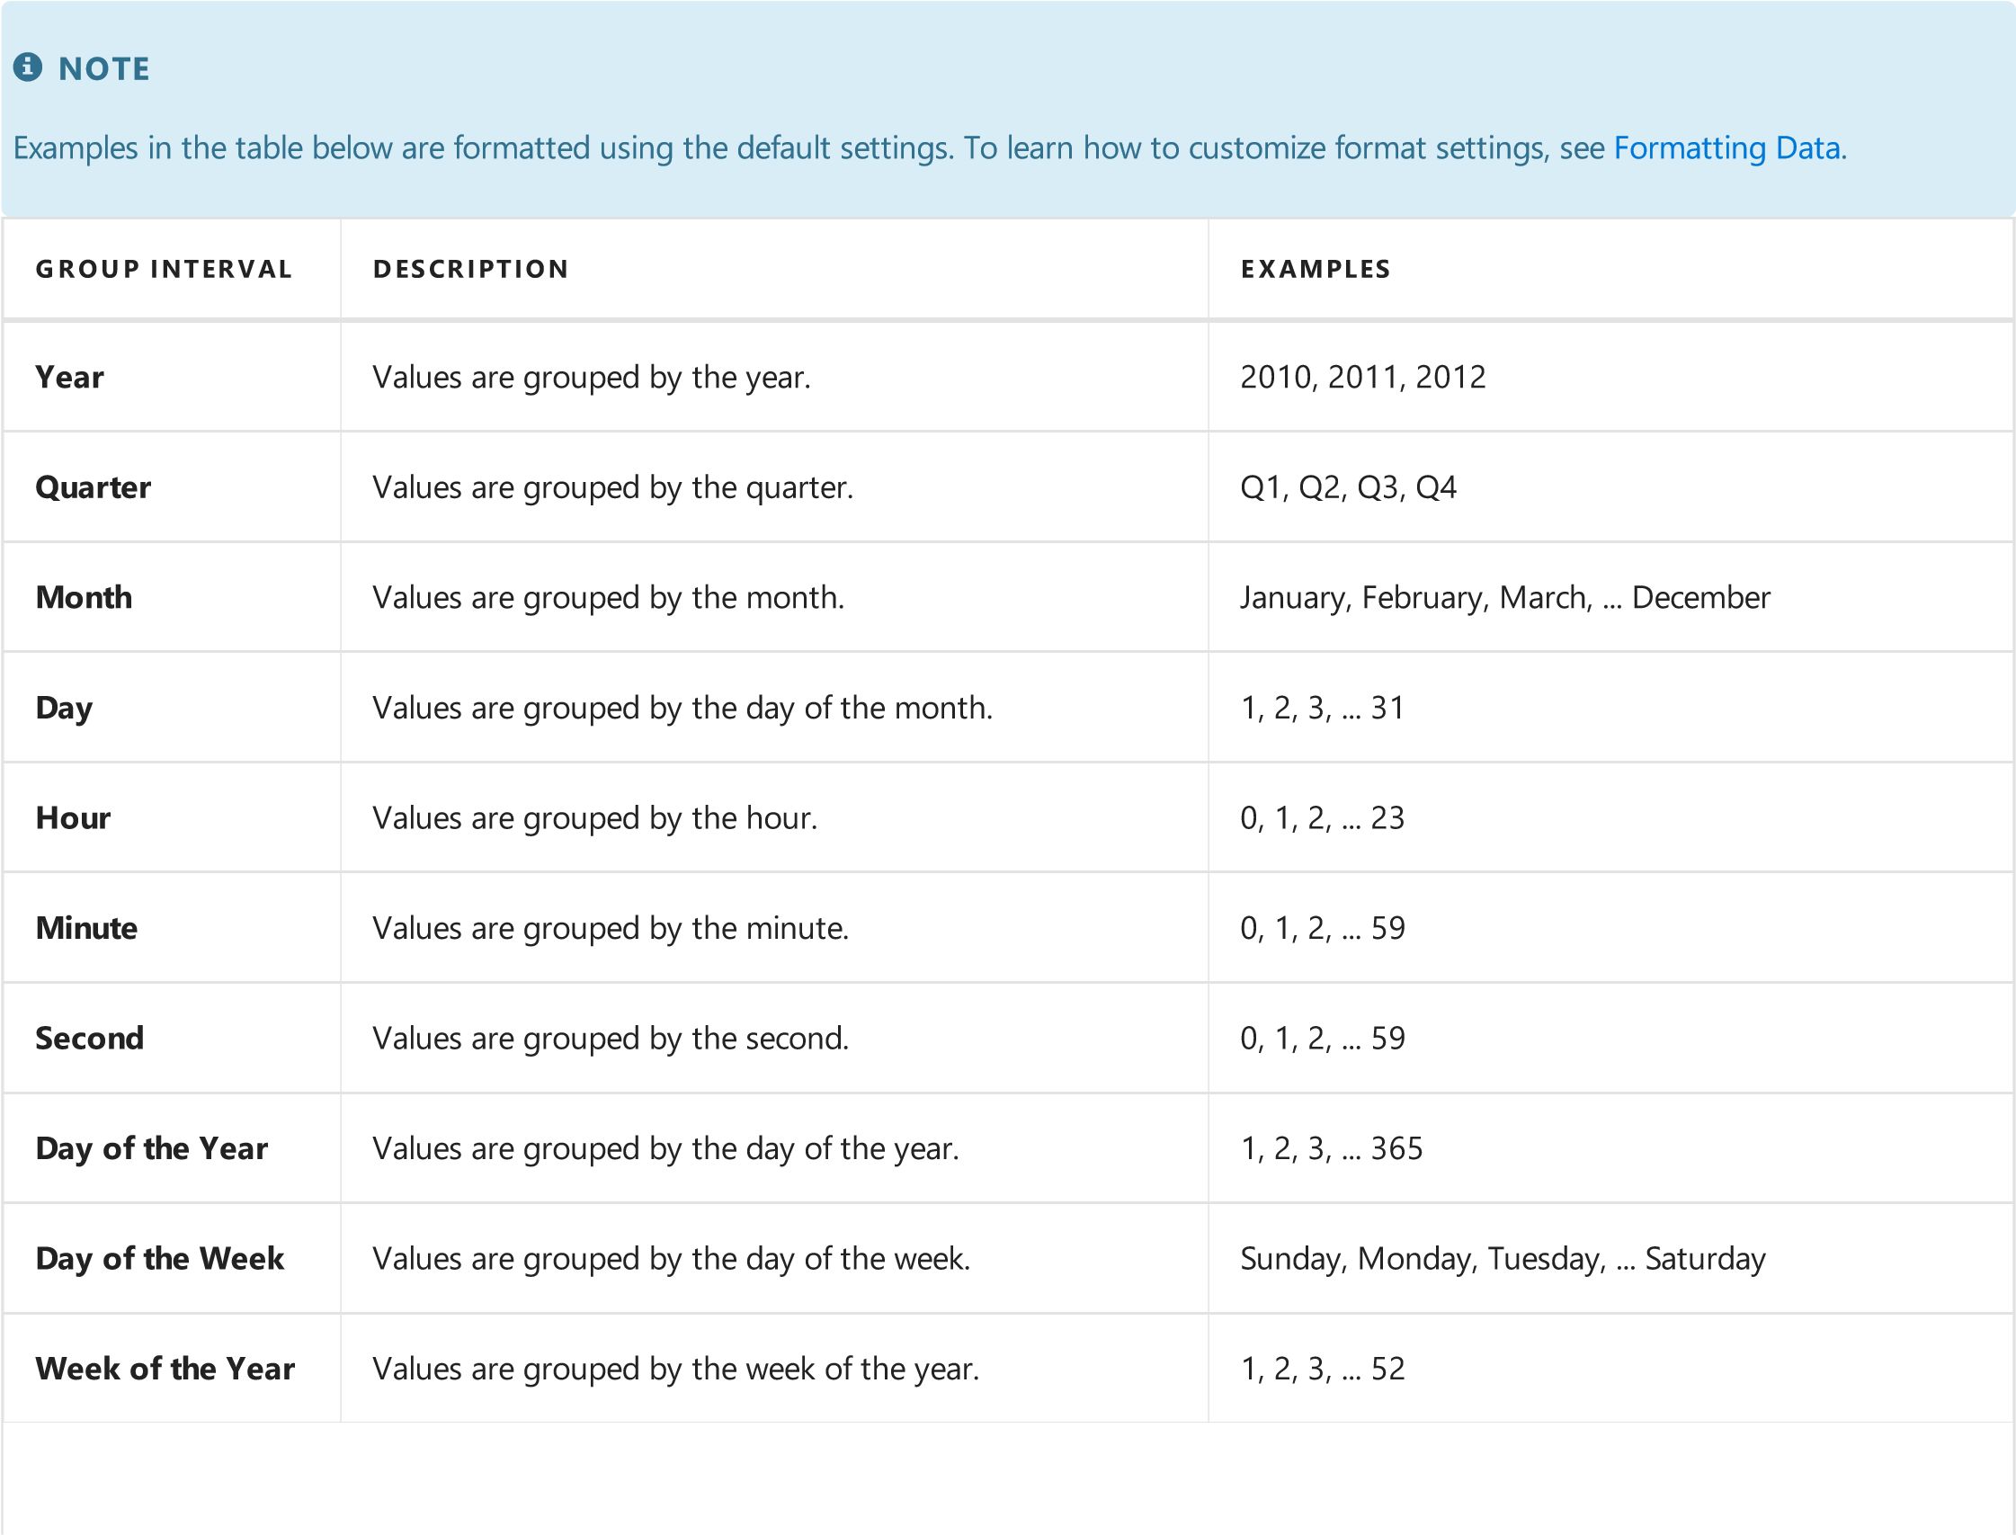Select the Year group interval cell

(69, 378)
